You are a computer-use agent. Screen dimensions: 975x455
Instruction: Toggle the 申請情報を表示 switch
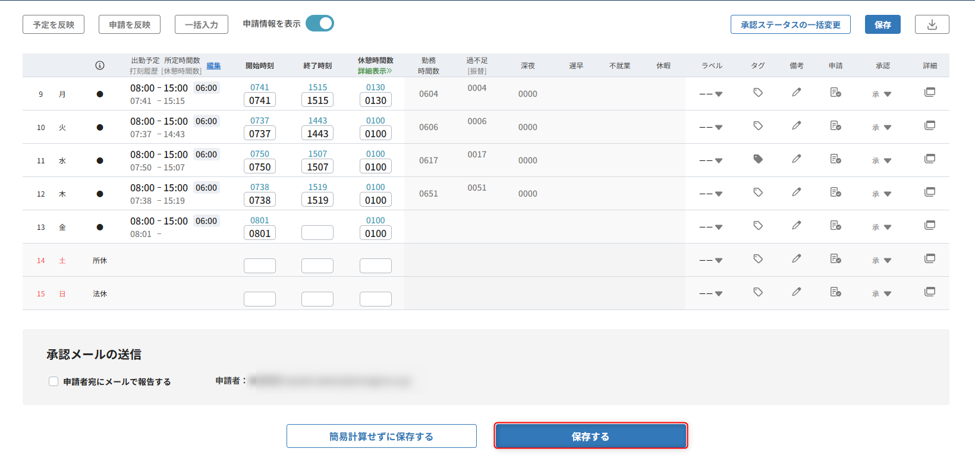point(320,23)
